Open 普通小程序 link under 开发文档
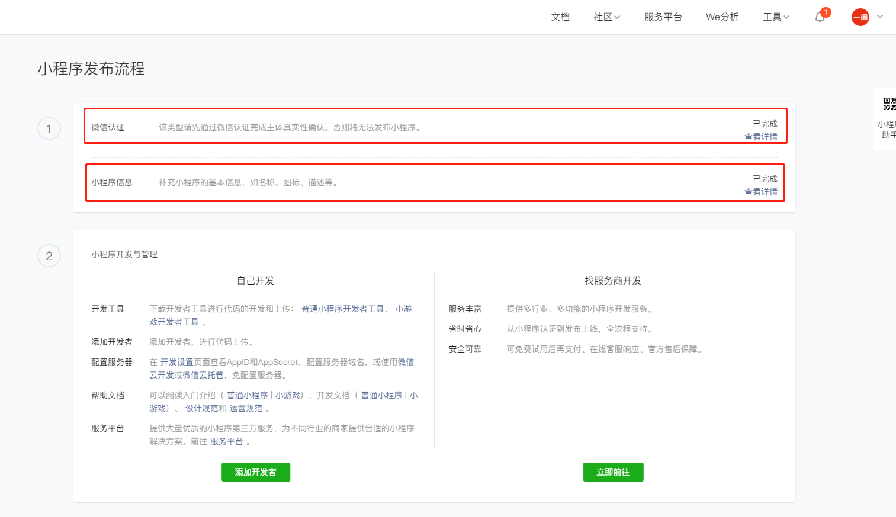 click(381, 395)
